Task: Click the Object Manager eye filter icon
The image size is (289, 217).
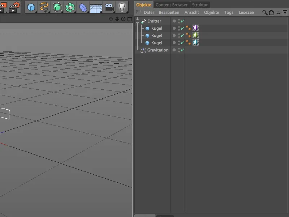Action: click(278, 13)
